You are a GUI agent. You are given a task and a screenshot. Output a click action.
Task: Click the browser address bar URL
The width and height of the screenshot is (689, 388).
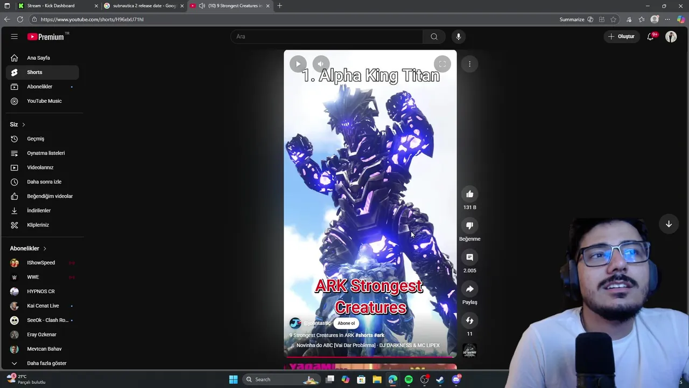(x=92, y=19)
